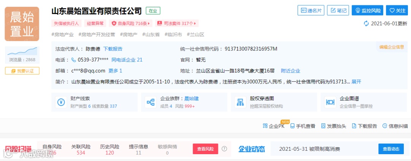Click the company name 山东晨始置业有限责任公司

97,11
